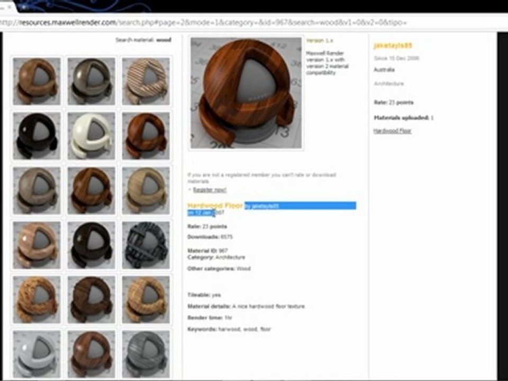Image resolution: width=508 pixels, height=381 pixels.
Task: Select the white glossy sphere in bottom row
Action: 37,354
